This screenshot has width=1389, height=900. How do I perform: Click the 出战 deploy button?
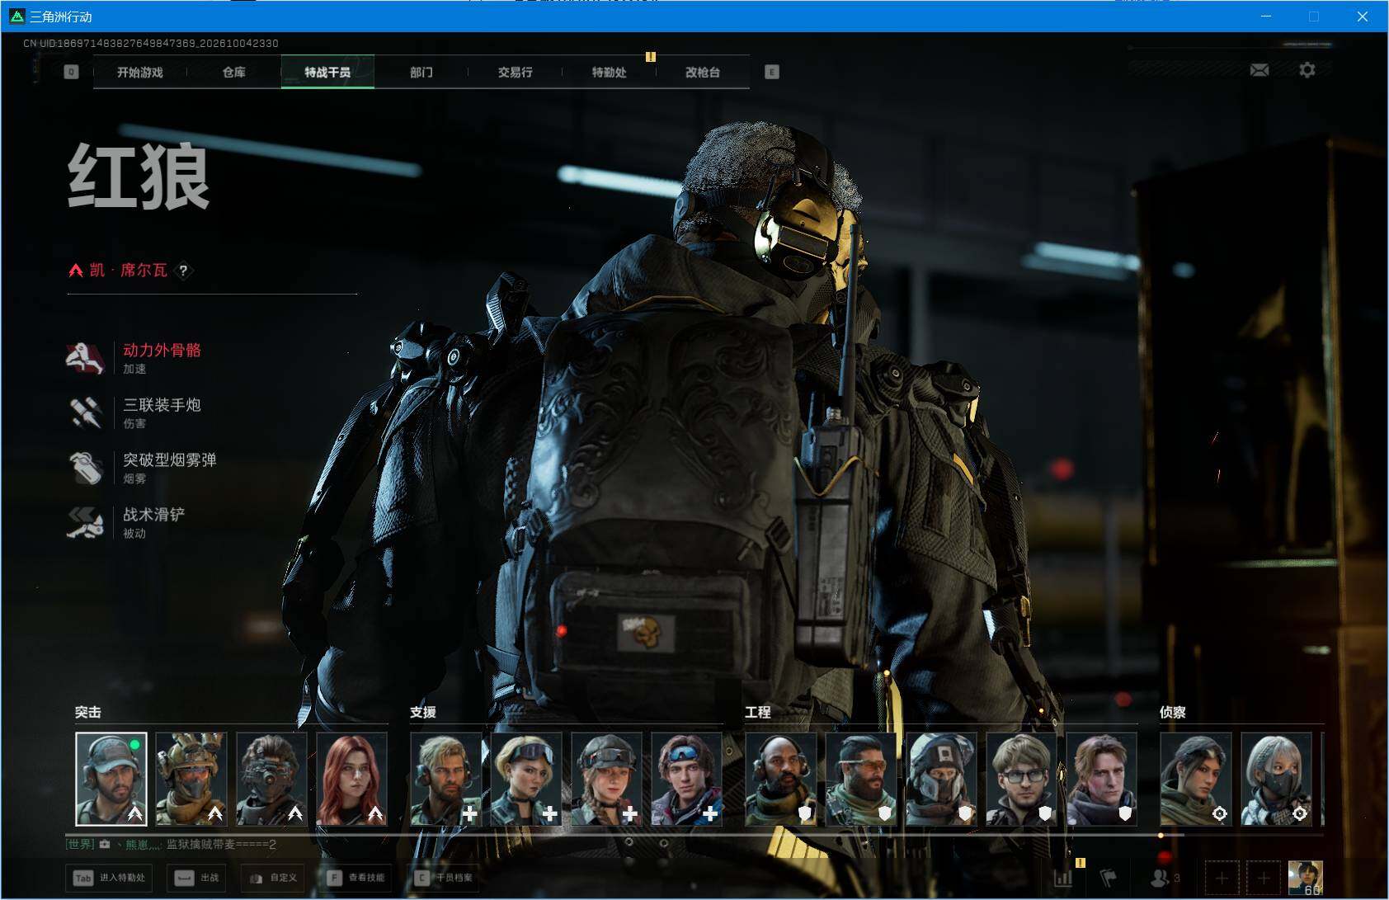pos(197,878)
